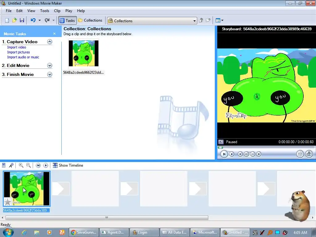316x237 pixels.
Task: Open Windows Explorer from the taskbar
Action: point(37,233)
